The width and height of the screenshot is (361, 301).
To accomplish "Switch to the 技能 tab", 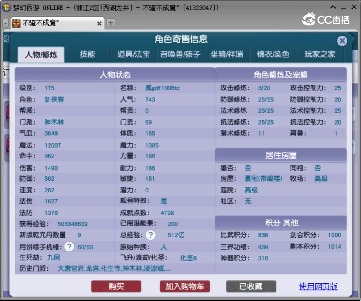I will tap(87, 54).
